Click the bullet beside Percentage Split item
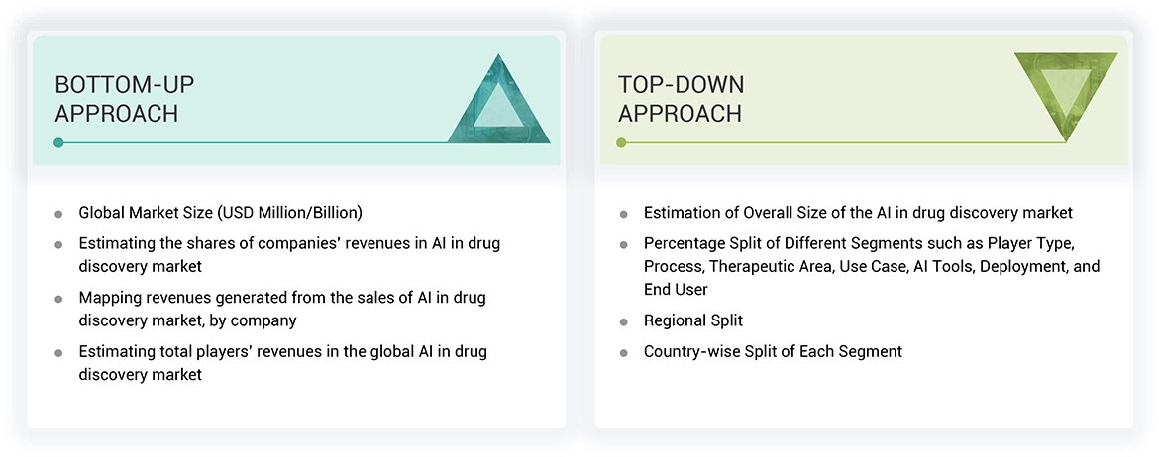This screenshot has width=1159, height=457. click(624, 243)
